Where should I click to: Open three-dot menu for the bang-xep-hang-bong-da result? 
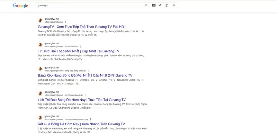(x=89, y=71)
